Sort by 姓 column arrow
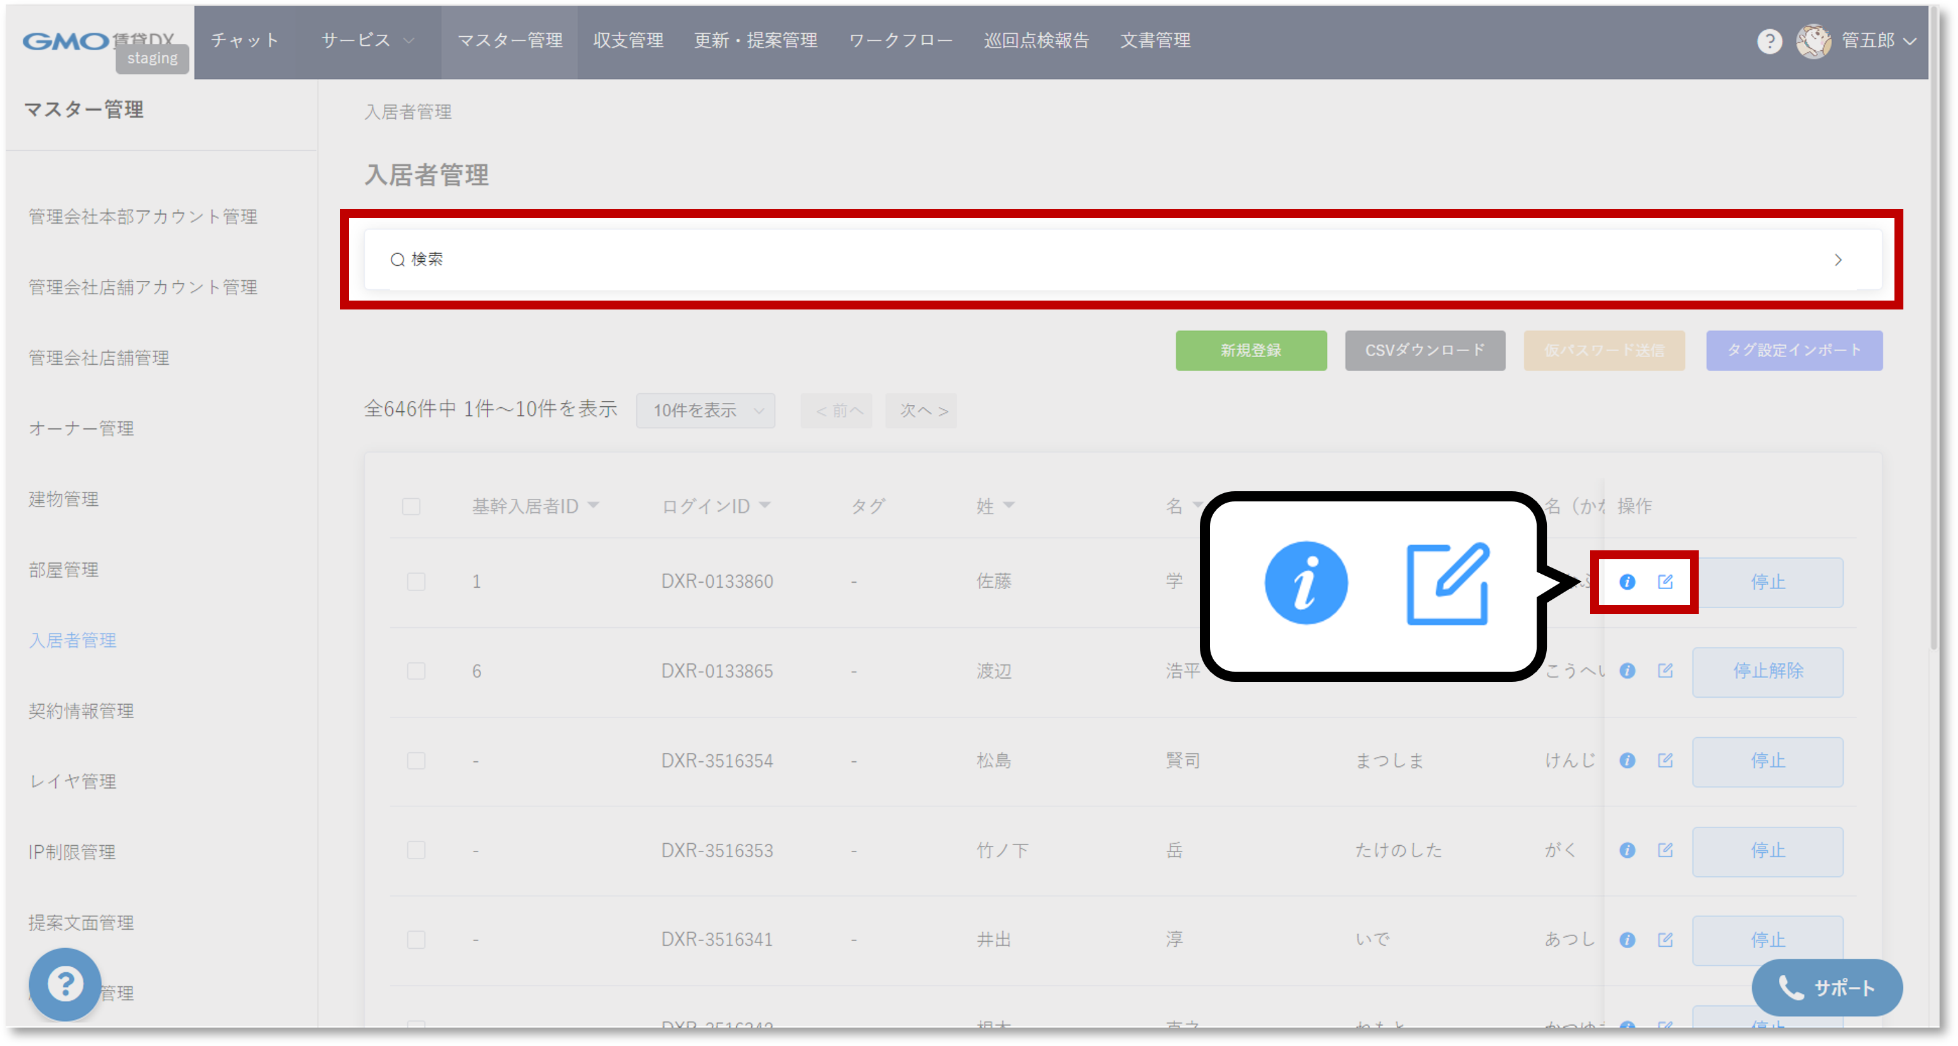1958x1046 pixels. 1009,505
